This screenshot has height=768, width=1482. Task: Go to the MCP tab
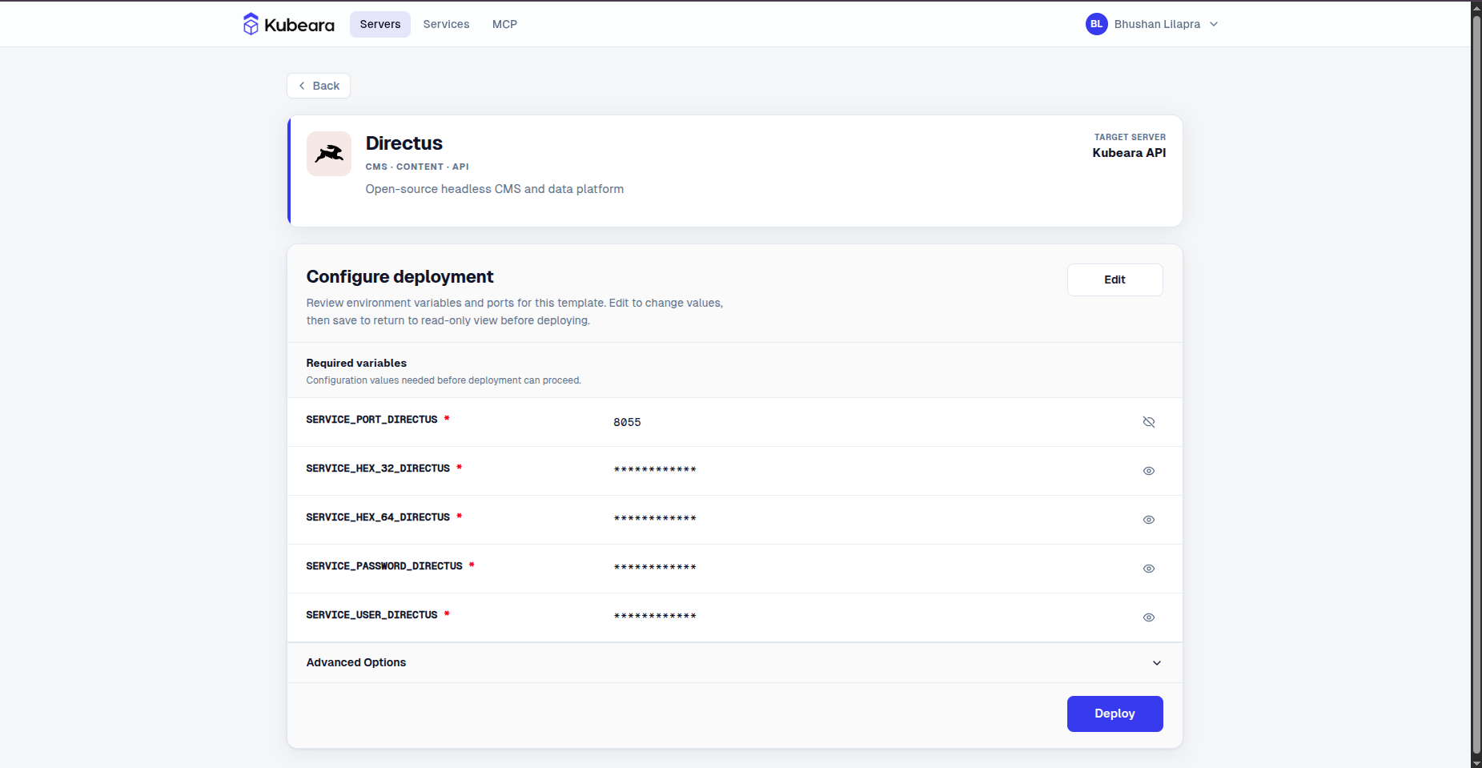[504, 24]
